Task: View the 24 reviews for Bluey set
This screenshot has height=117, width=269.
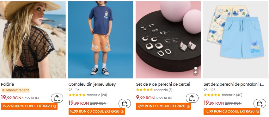Action: 97,95
